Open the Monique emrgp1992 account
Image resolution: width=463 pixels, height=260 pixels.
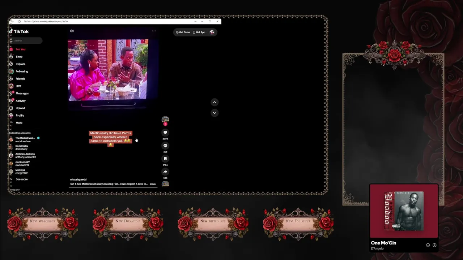click(18, 172)
